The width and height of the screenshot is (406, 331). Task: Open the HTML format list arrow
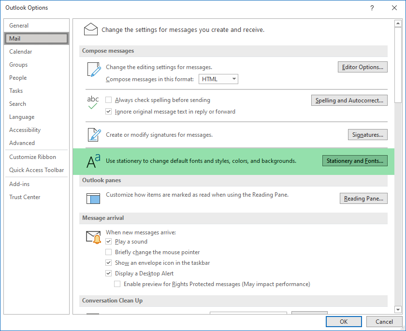tap(233, 79)
